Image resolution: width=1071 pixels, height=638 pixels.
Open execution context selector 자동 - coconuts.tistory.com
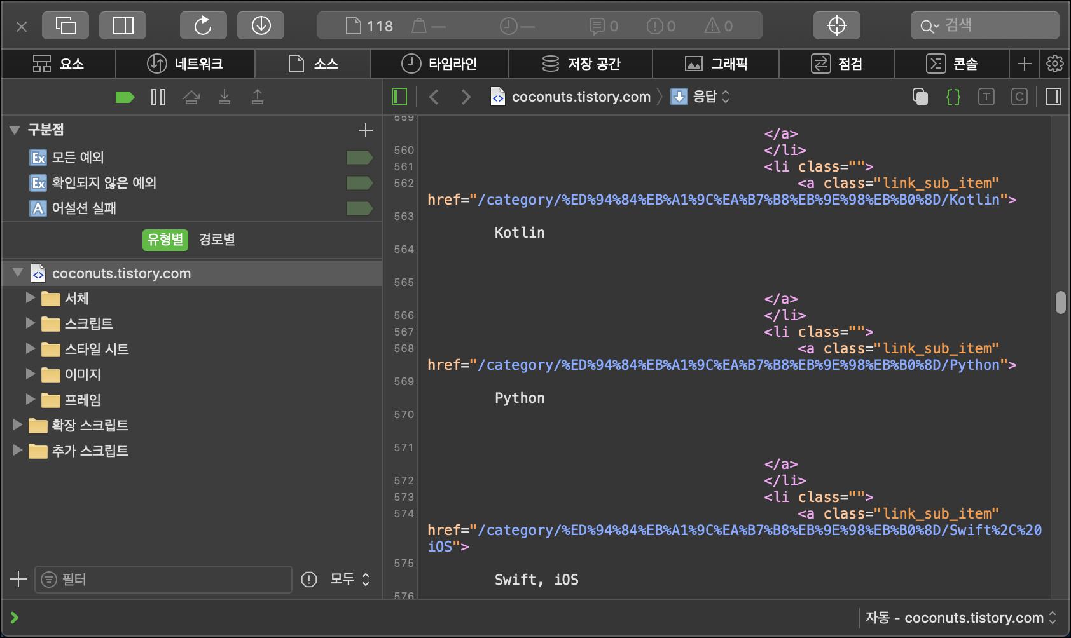[x=961, y=618]
